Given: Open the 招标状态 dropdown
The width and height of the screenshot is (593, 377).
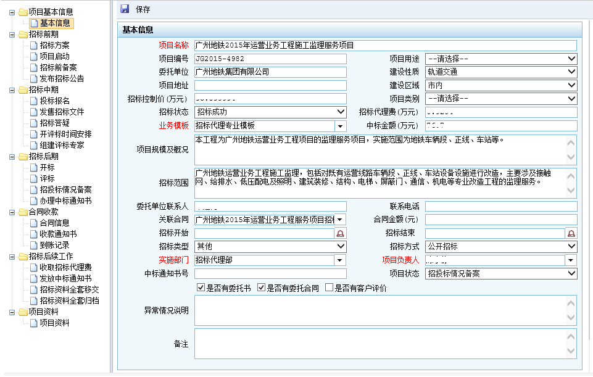Looking at the screenshot, I should pyautogui.click(x=341, y=112).
